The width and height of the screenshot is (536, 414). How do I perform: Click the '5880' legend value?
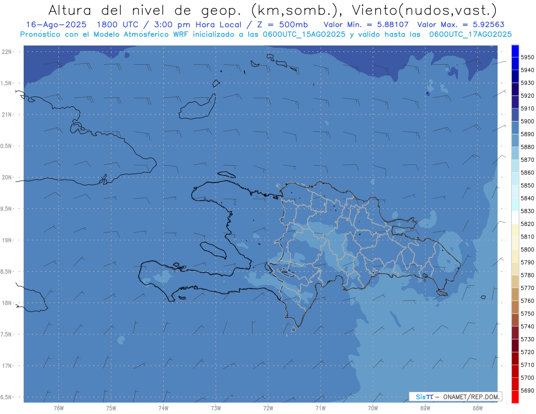[528, 147]
